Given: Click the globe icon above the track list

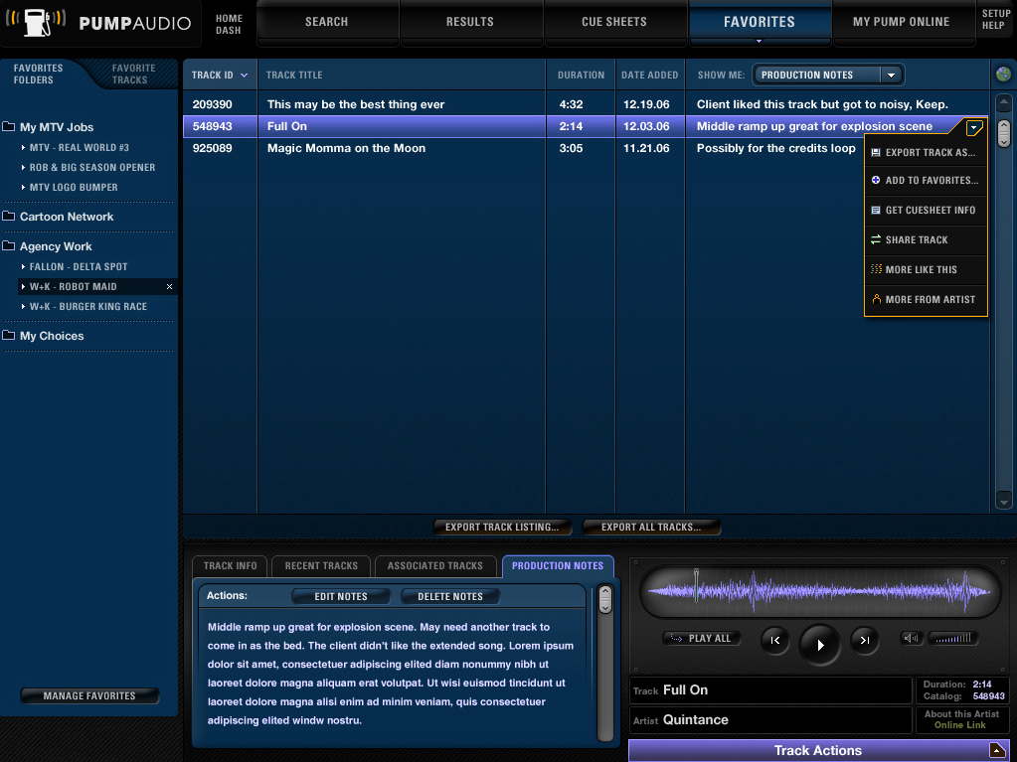Looking at the screenshot, I should click(x=1003, y=75).
